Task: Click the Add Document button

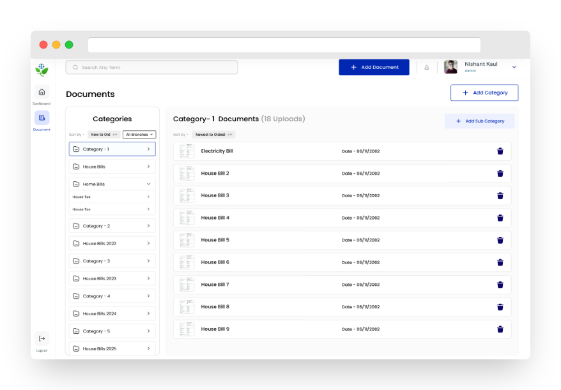Action: [374, 67]
